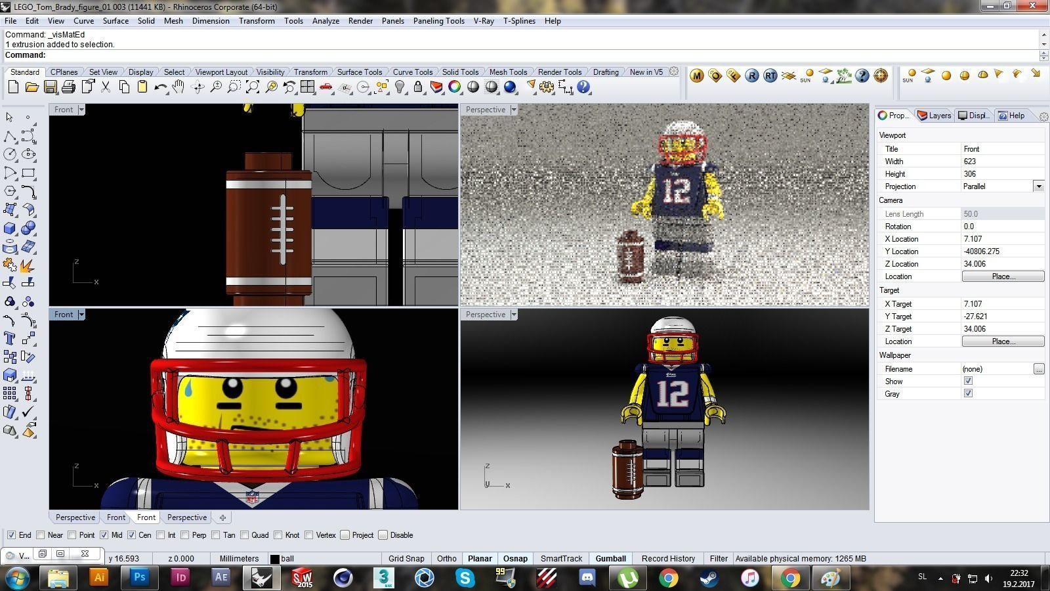Activate the Pan hand tool
Image resolution: width=1050 pixels, height=591 pixels.
178,87
